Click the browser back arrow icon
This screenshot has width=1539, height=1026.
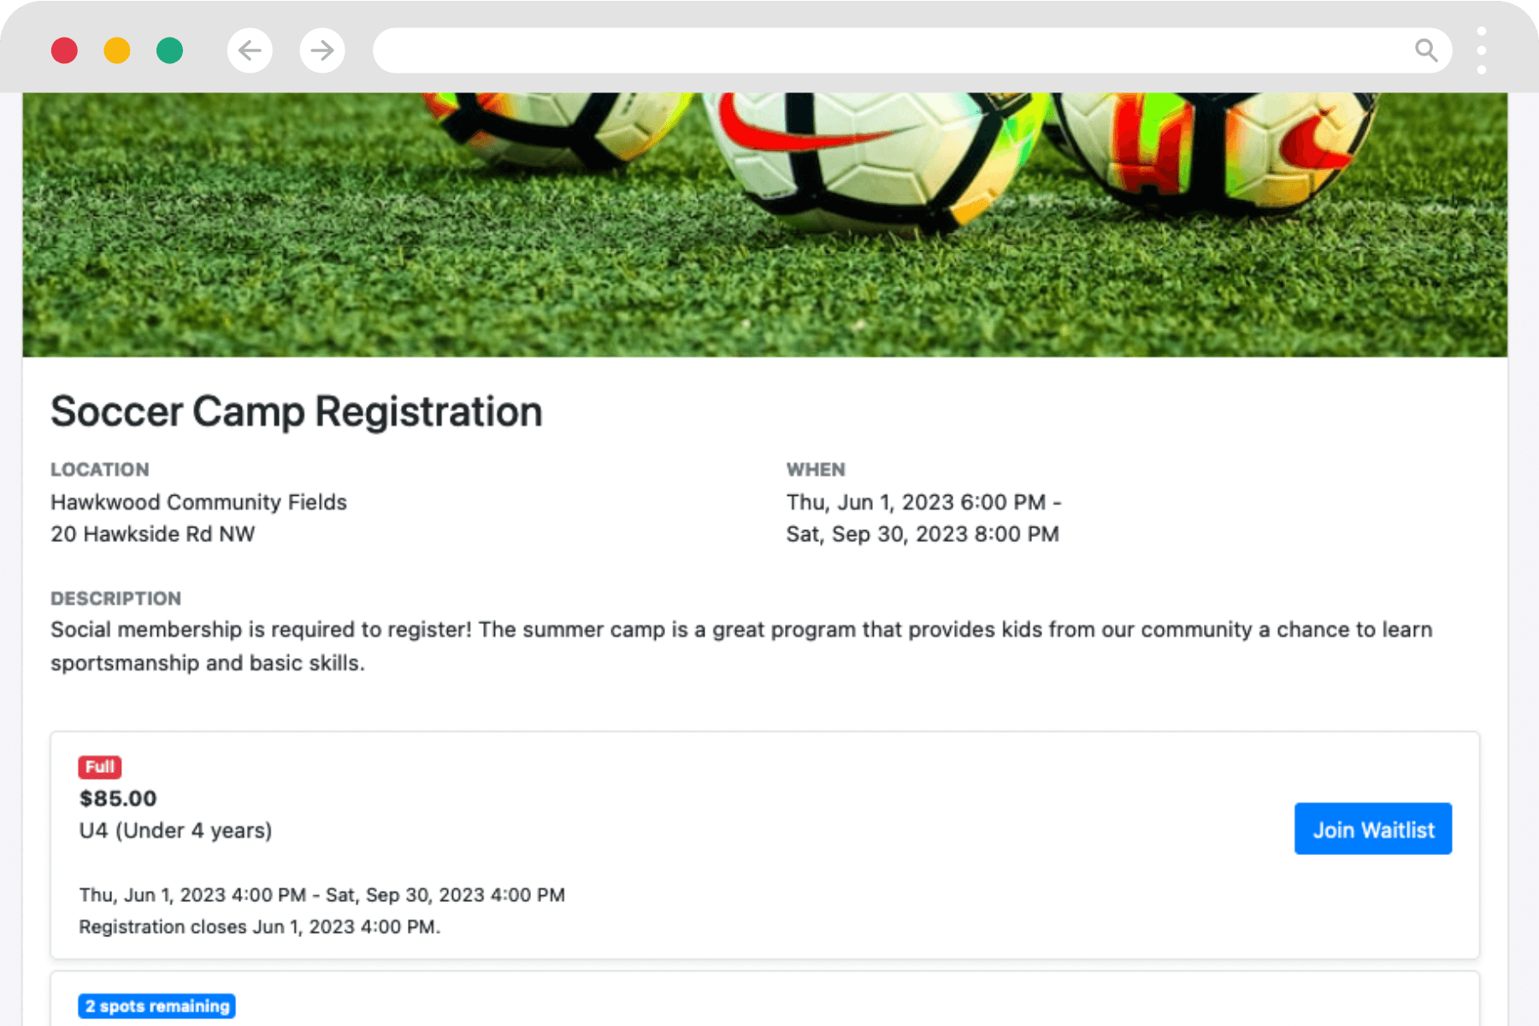point(250,50)
